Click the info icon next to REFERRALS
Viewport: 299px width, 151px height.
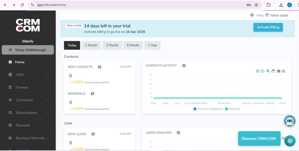click(93, 94)
